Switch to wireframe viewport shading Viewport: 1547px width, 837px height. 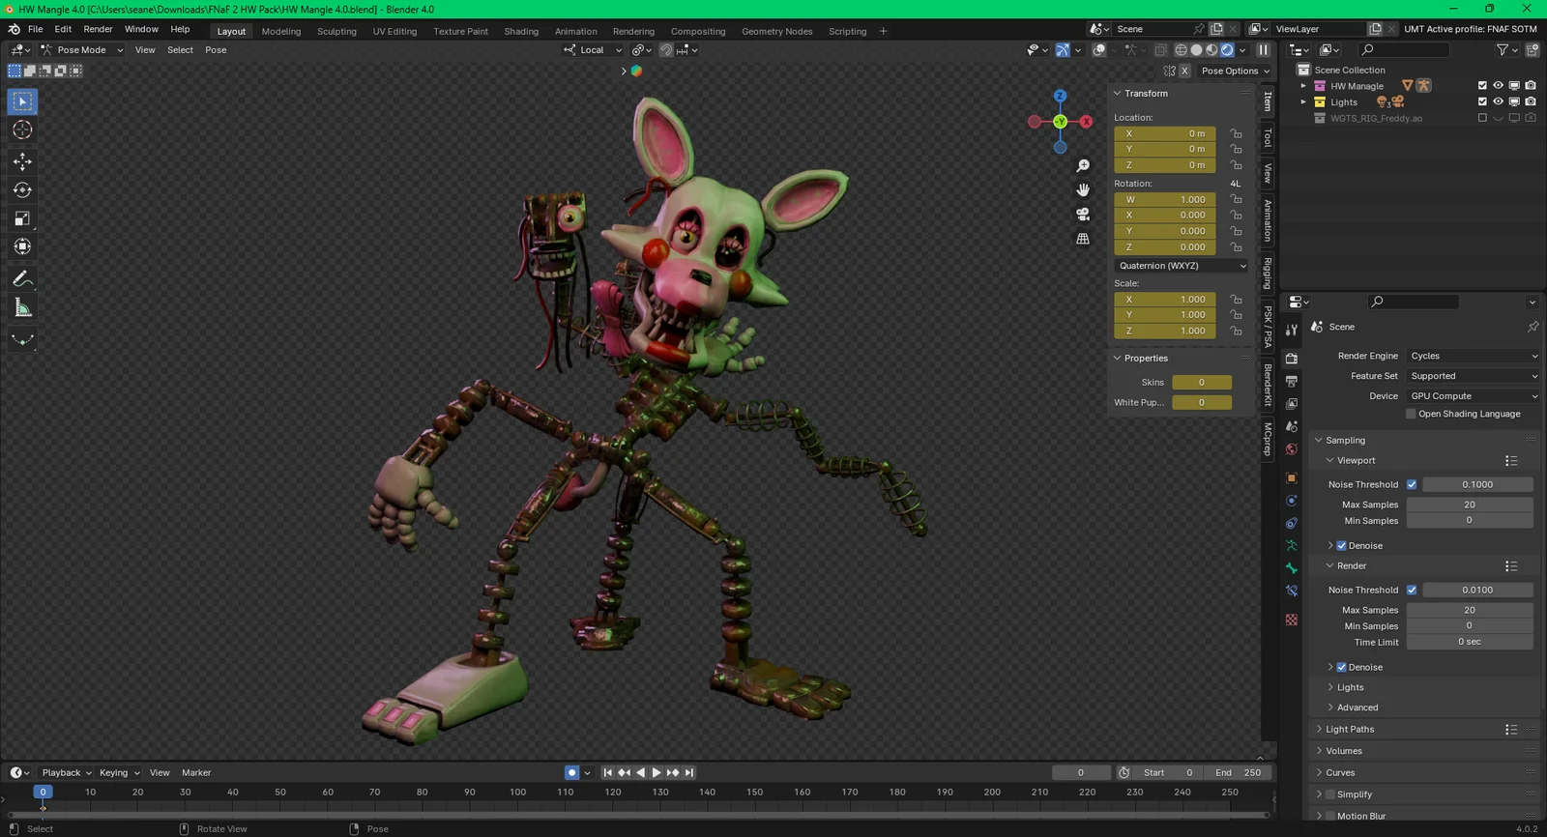tap(1181, 50)
